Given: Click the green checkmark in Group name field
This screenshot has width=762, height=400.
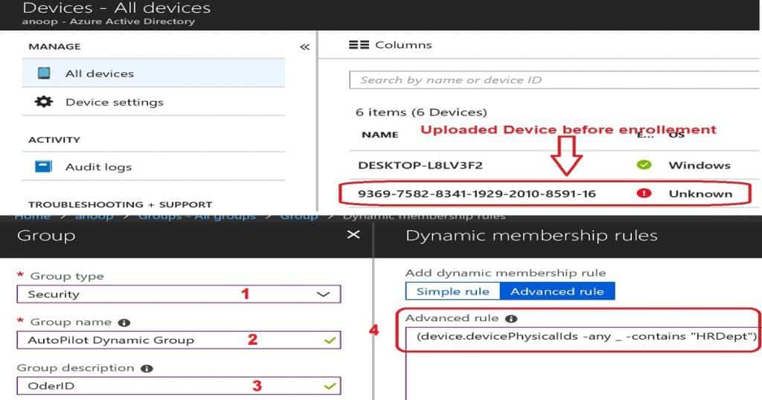Looking at the screenshot, I should coord(330,341).
